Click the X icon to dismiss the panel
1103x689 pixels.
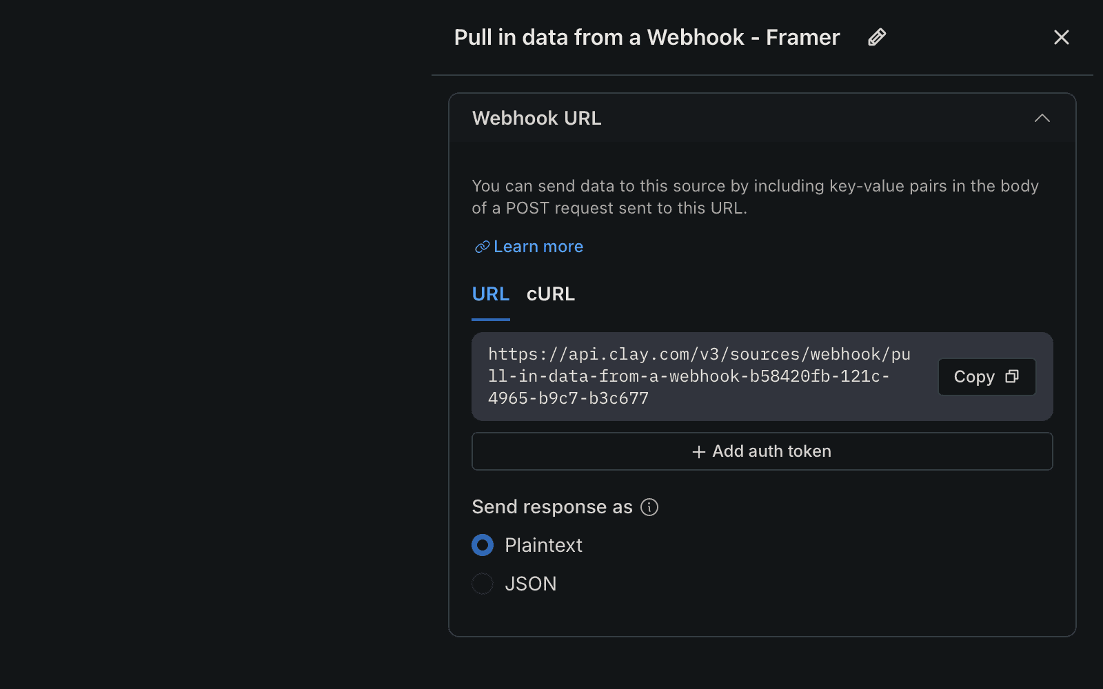[x=1061, y=38]
